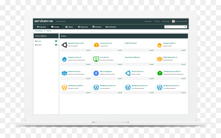Click the Claim Server link
Image resolution: width=221 pixels, height=138 pixels.
[x=148, y=21]
